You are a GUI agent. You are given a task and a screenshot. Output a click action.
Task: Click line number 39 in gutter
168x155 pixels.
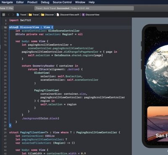pos(5,133)
